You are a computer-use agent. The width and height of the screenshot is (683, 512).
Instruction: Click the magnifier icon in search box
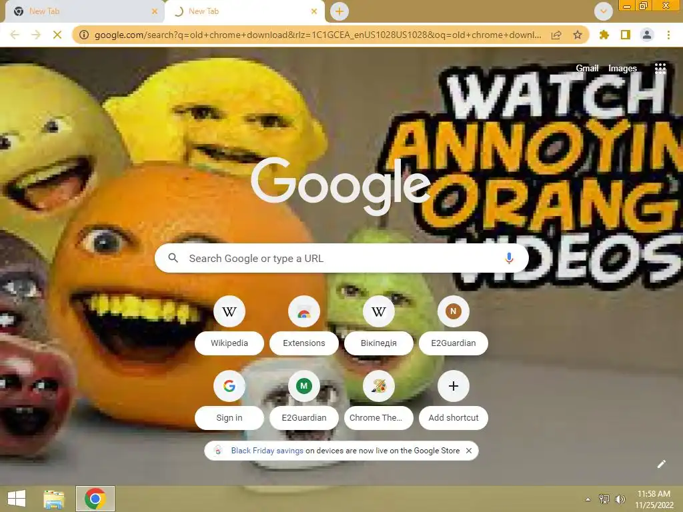point(173,258)
